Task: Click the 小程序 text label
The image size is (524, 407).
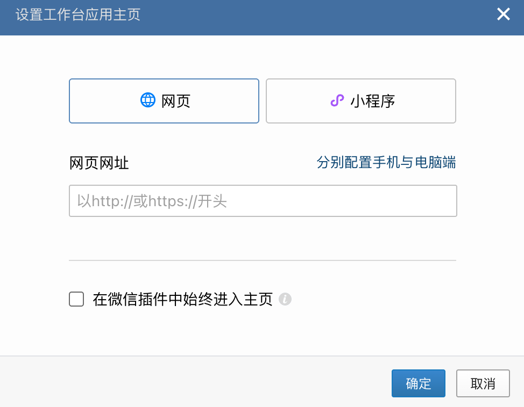Action: tap(373, 101)
